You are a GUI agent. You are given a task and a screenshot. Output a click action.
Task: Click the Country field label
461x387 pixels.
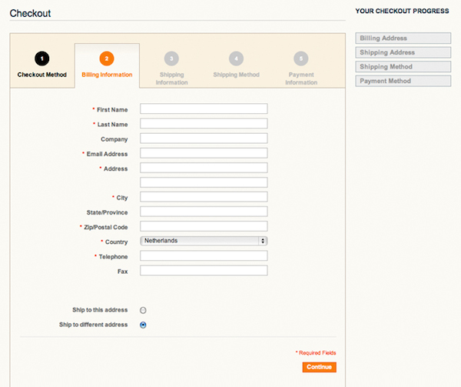[117, 242]
